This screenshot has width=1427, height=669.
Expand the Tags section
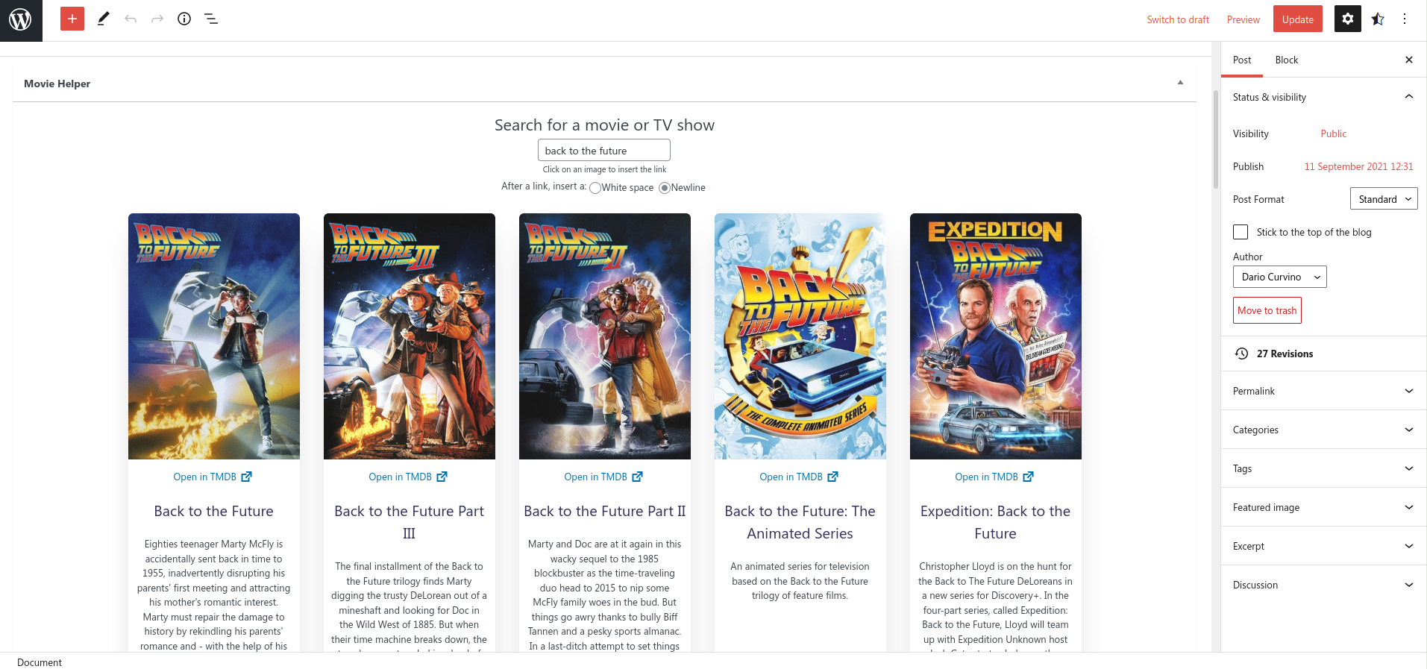tap(1324, 468)
